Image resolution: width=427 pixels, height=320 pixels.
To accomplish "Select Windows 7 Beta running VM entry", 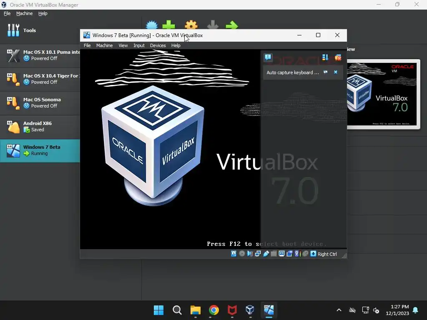I will click(40, 150).
